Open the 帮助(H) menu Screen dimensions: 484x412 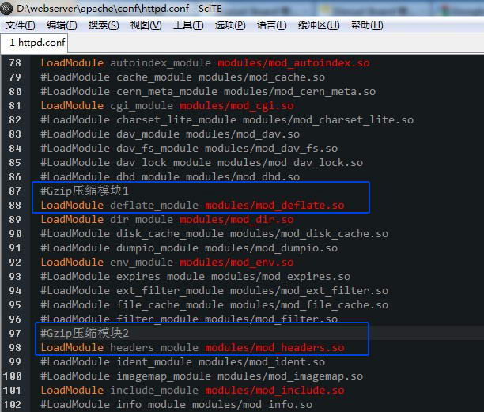pos(367,25)
